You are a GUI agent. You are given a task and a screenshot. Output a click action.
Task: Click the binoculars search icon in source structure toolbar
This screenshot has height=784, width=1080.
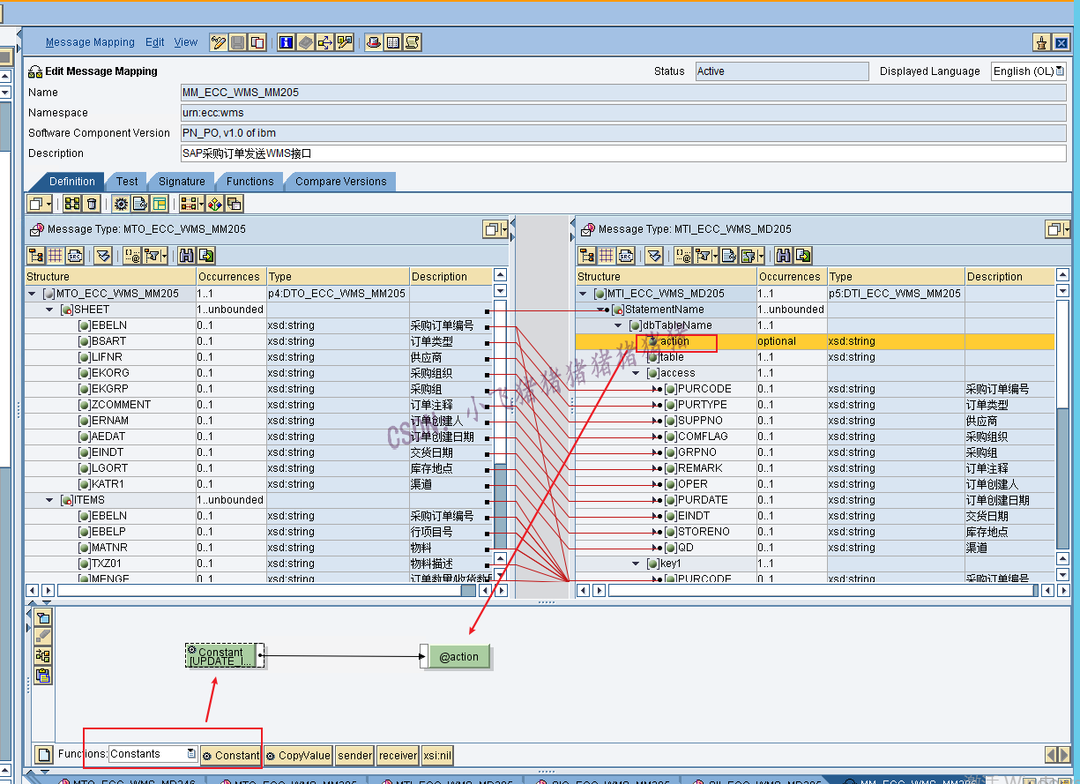tap(186, 256)
